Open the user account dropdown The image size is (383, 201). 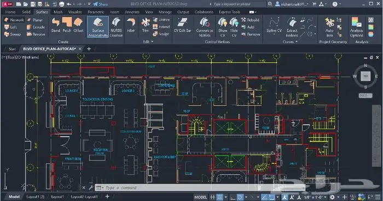tap(292, 4)
